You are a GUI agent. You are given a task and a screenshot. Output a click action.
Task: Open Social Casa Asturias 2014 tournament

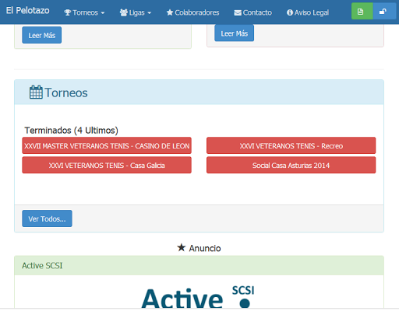point(291,165)
